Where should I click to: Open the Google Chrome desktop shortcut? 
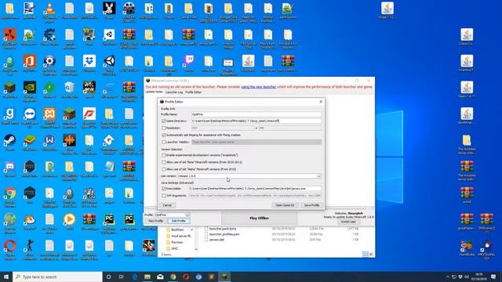coord(9,193)
